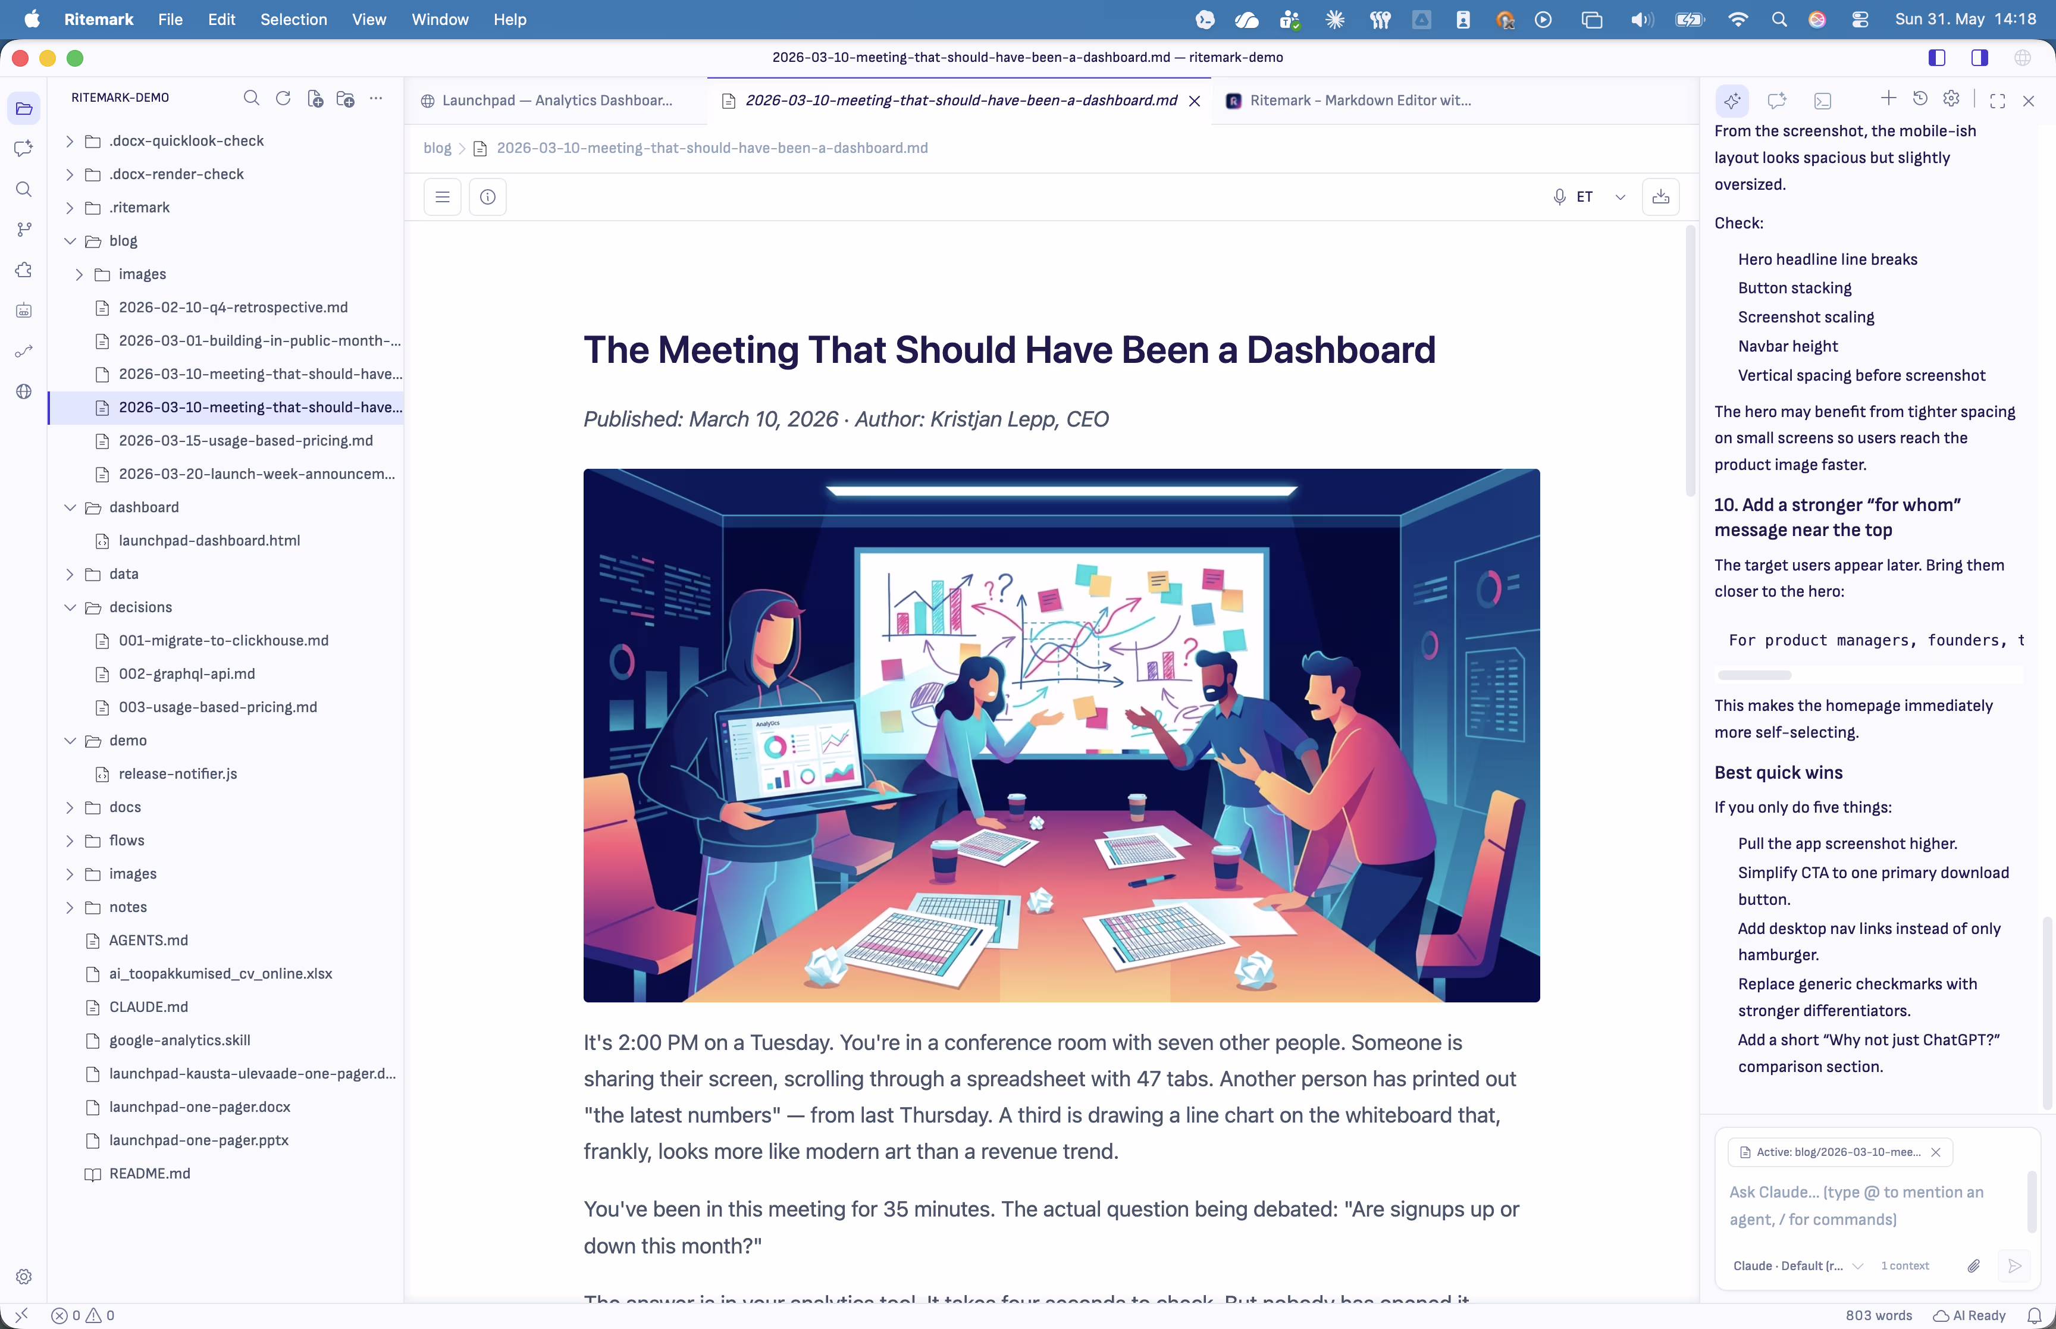This screenshot has width=2056, height=1329.
Task: Click the meeting room illustration image
Action: (1061, 735)
